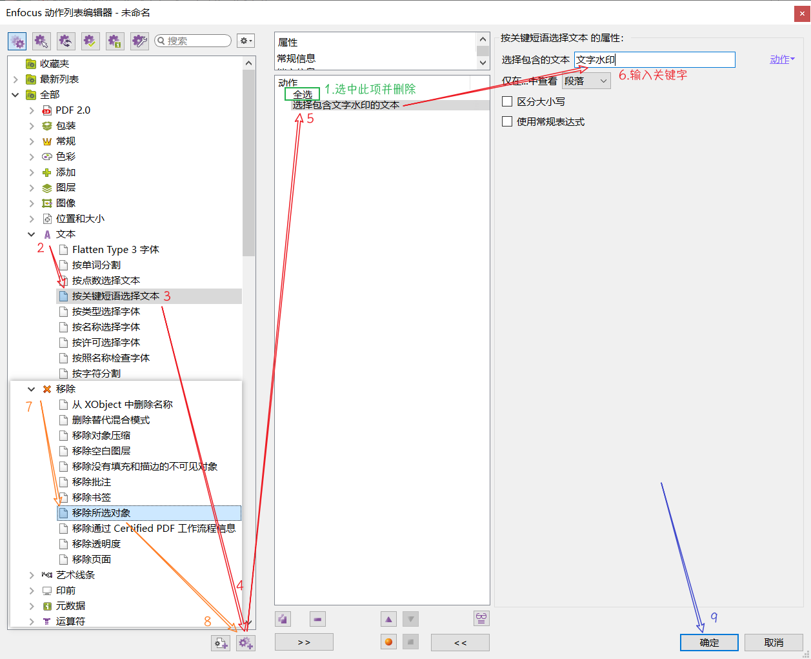This screenshot has height=659, width=811.
Task: Select 移除空白图层 action
Action: tap(101, 451)
